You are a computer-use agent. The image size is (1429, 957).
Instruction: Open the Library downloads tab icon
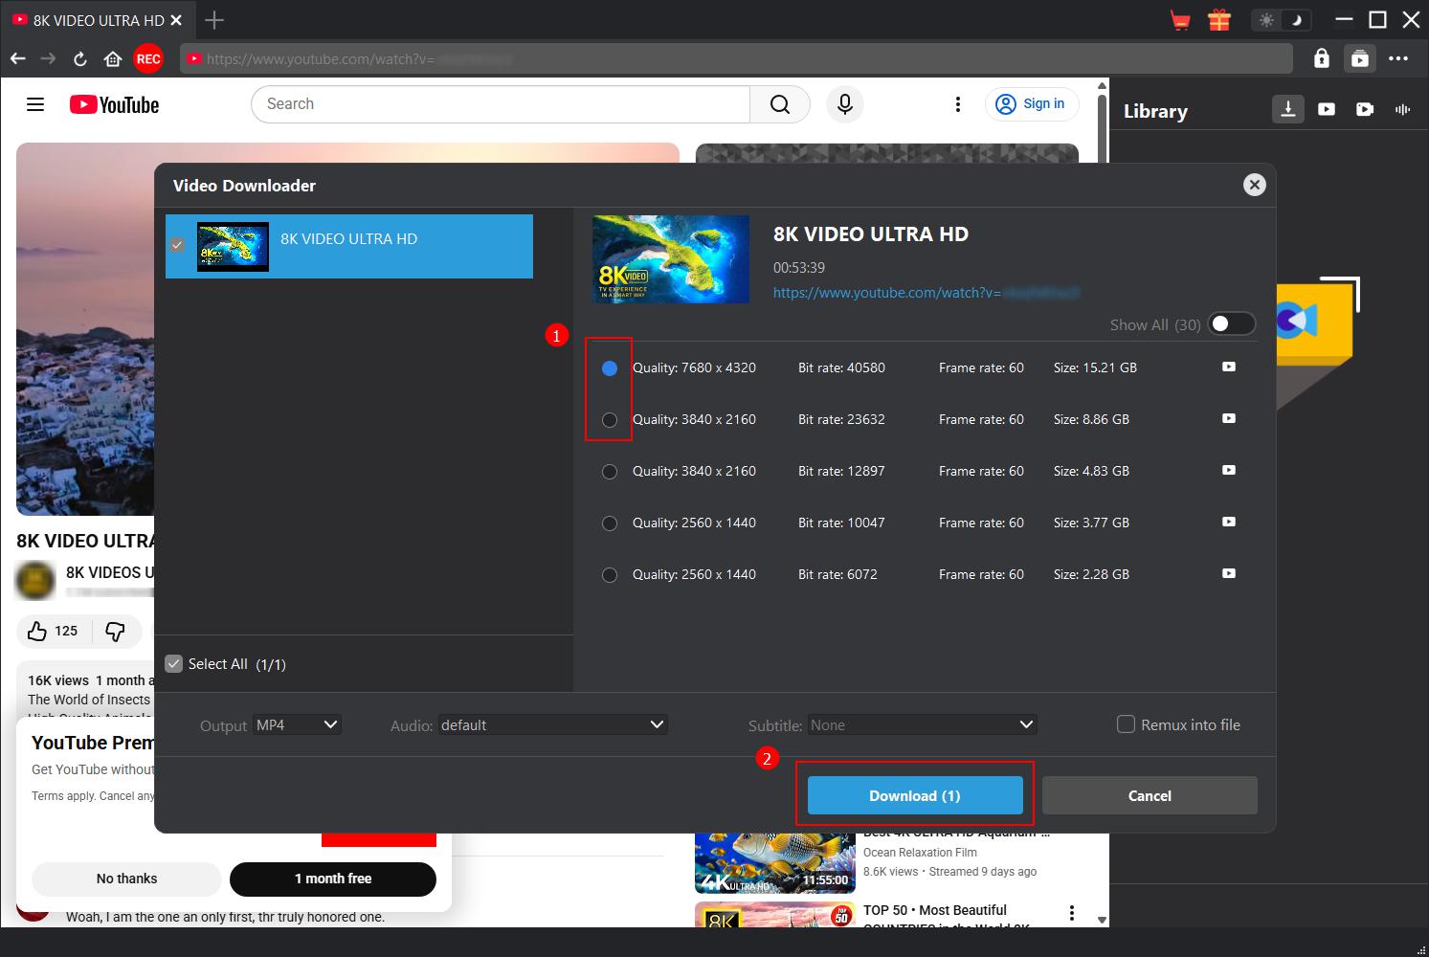(x=1288, y=109)
